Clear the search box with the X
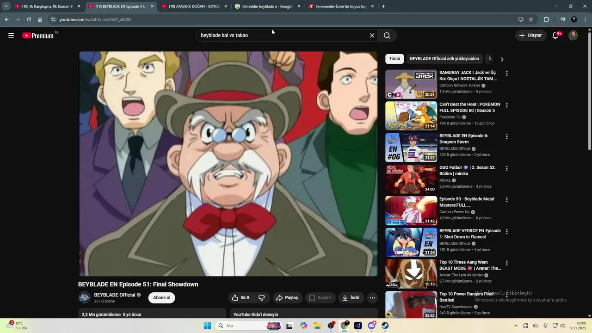This screenshot has width=592, height=333. [x=372, y=36]
